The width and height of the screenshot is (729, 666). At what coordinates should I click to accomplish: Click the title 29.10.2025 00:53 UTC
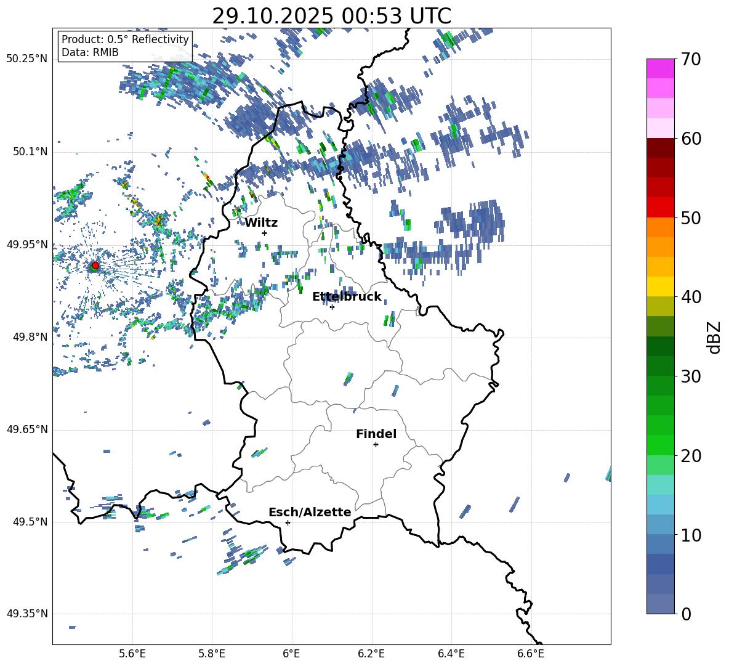[x=331, y=16]
